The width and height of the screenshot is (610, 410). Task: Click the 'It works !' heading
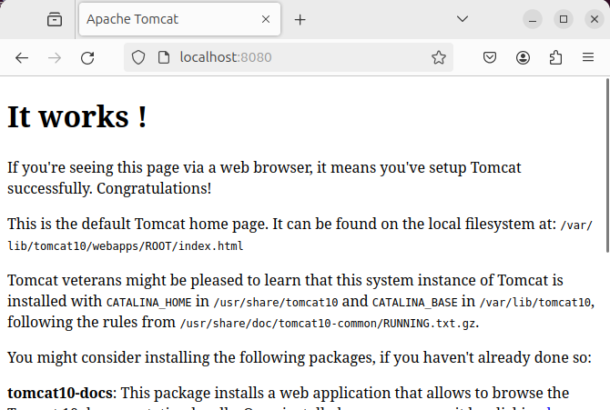coord(77,116)
